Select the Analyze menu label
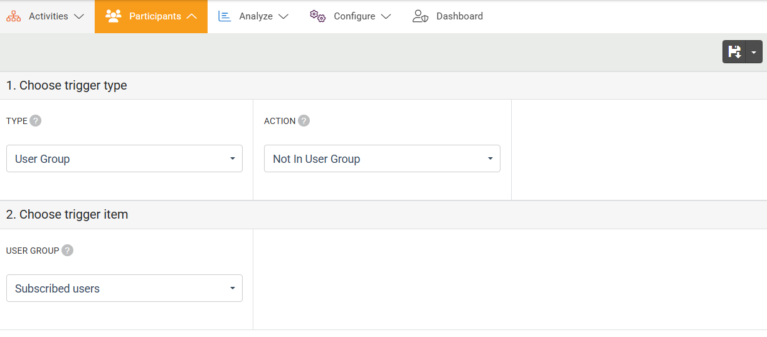 coord(256,16)
